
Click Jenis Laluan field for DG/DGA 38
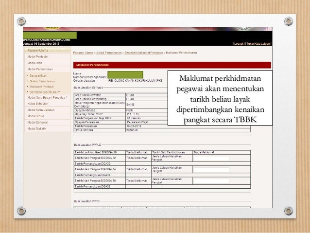pyautogui.click(x=211, y=181)
